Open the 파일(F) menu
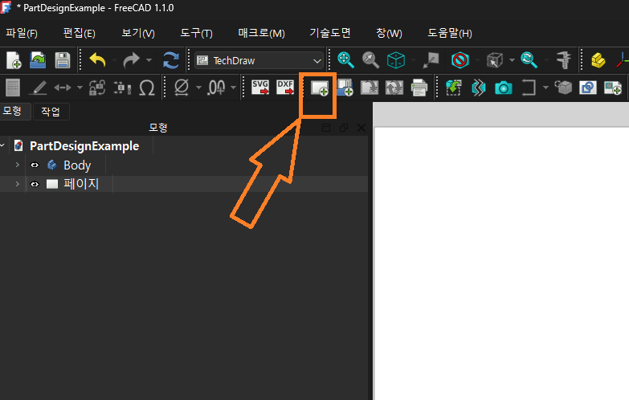This screenshot has height=400, width=629. click(x=22, y=33)
